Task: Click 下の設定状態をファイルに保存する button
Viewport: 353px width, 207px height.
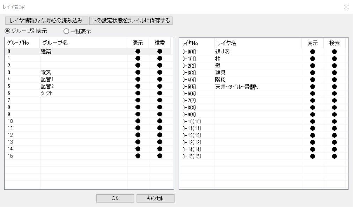Action: click(131, 21)
